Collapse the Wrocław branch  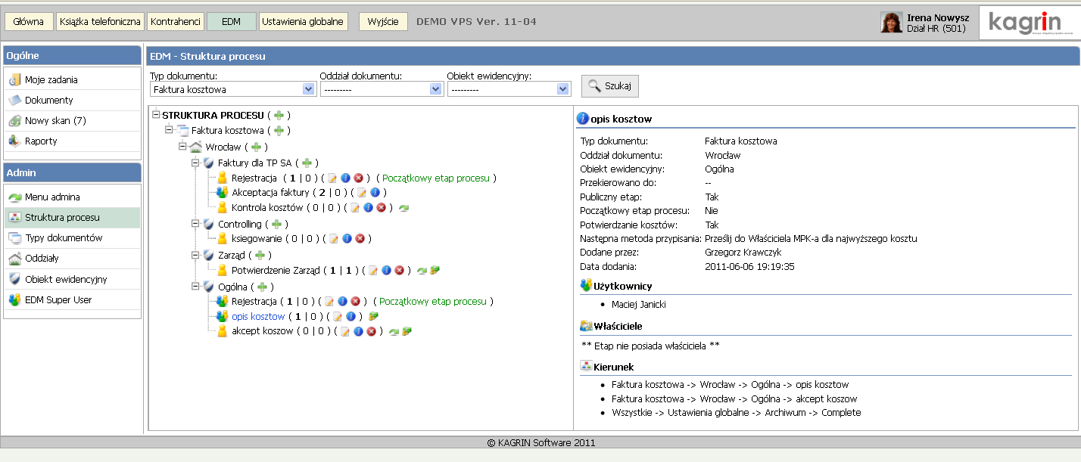(x=182, y=146)
